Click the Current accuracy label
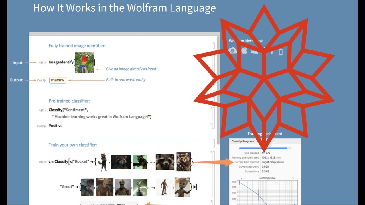This screenshot has width=365, height=205. (249, 167)
